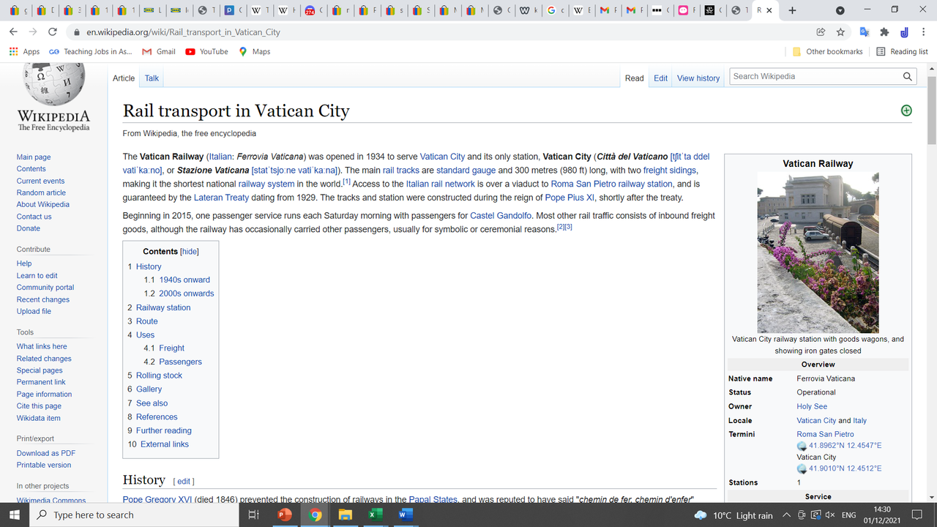Viewport: 937px width, 527px height.
Task: Open the Other bookmarks folder
Action: [827, 52]
